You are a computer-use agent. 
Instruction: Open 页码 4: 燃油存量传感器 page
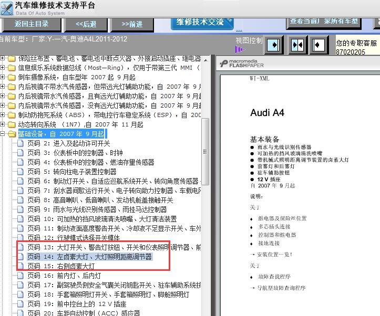click(91, 162)
